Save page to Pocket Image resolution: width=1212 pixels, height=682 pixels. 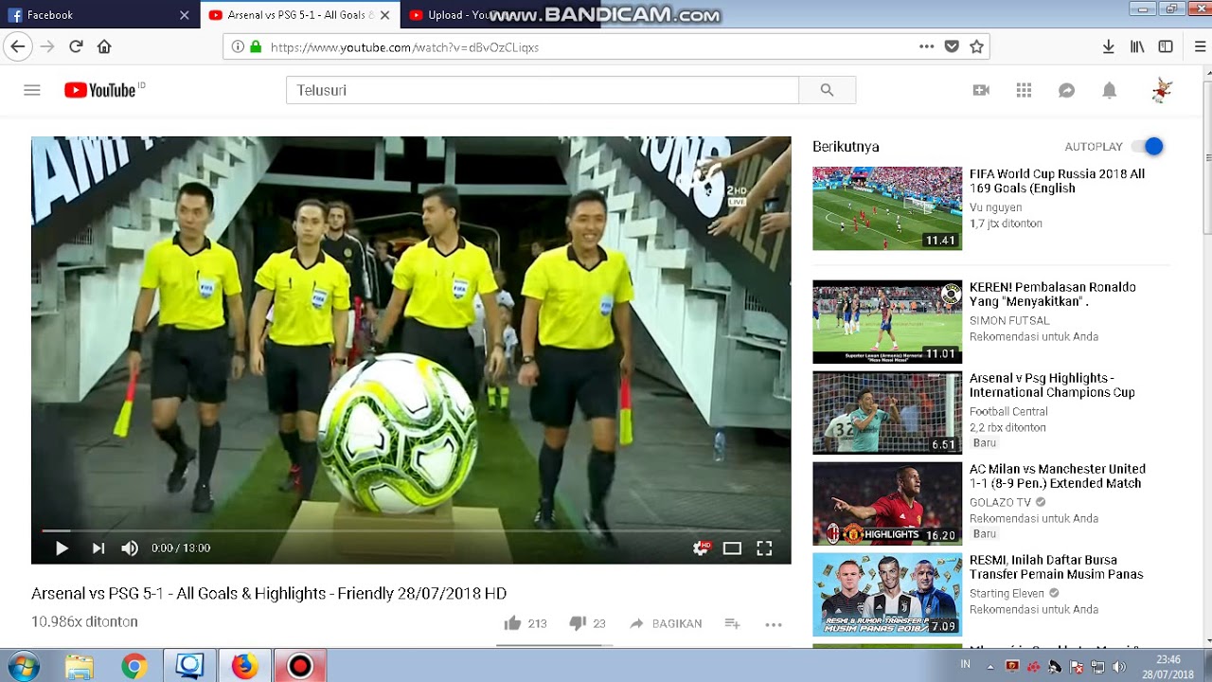click(952, 46)
